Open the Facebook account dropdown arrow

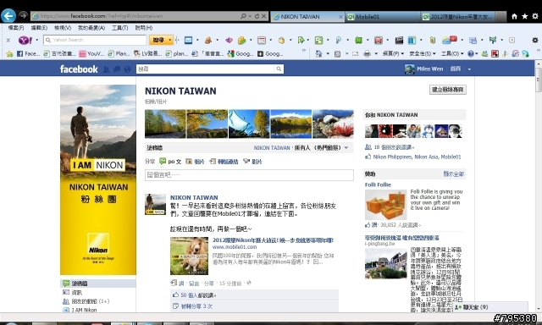(469, 69)
